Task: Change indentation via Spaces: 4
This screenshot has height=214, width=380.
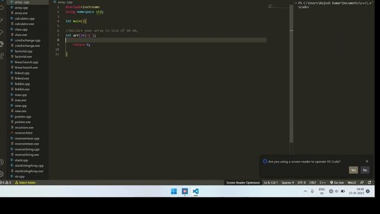Action: click(287, 182)
